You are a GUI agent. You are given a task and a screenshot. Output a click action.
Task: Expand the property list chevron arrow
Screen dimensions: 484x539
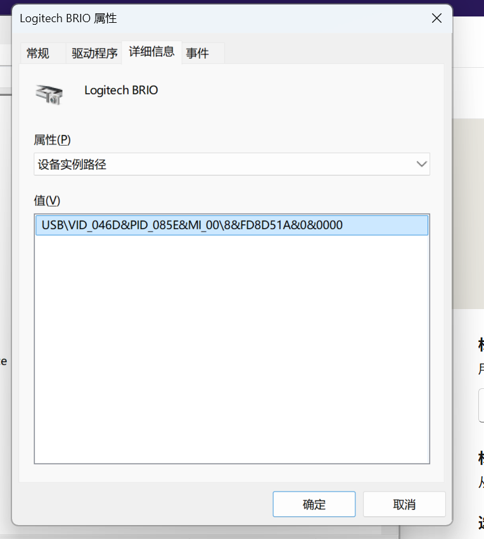click(421, 164)
